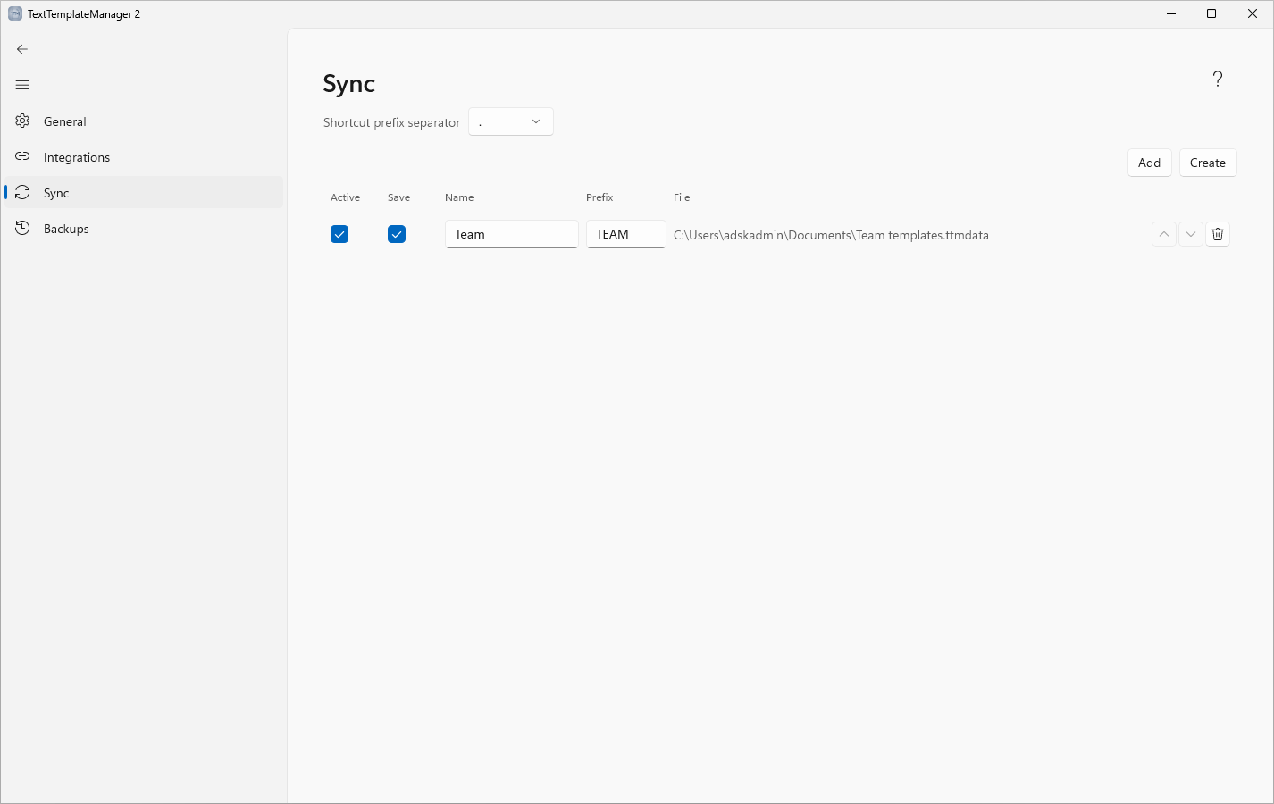Click the Active column header
The width and height of the screenshot is (1274, 804).
tap(346, 197)
